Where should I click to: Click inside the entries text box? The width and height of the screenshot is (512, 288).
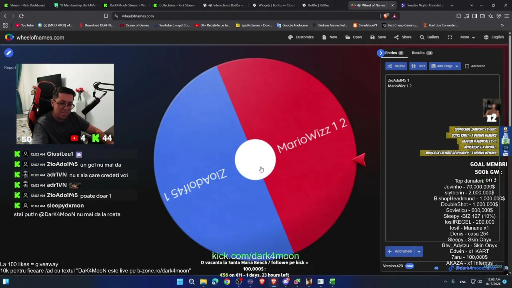tap(442, 158)
